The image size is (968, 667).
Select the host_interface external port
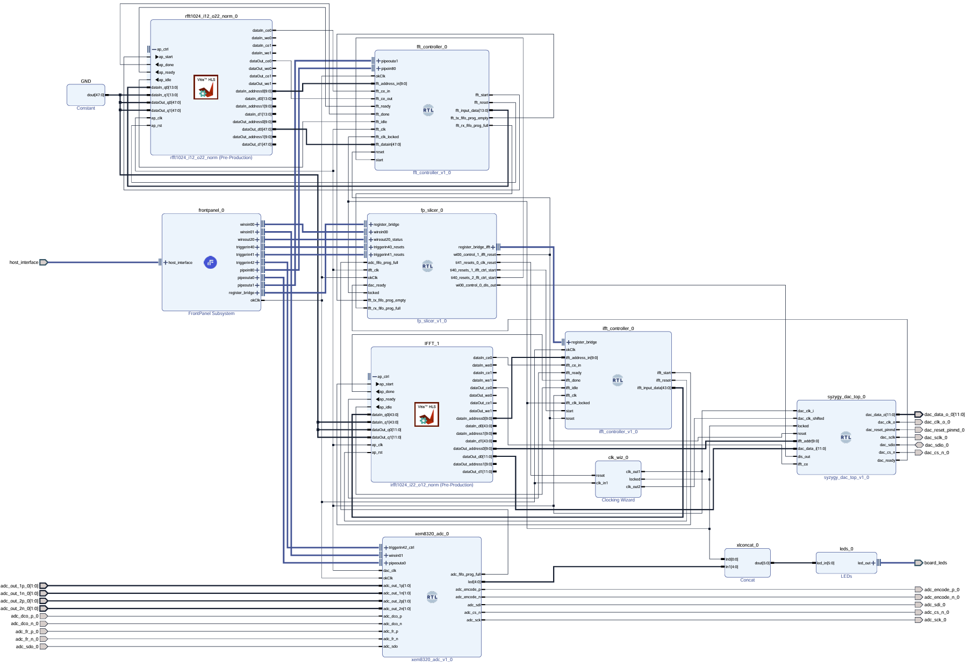pyautogui.click(x=44, y=263)
